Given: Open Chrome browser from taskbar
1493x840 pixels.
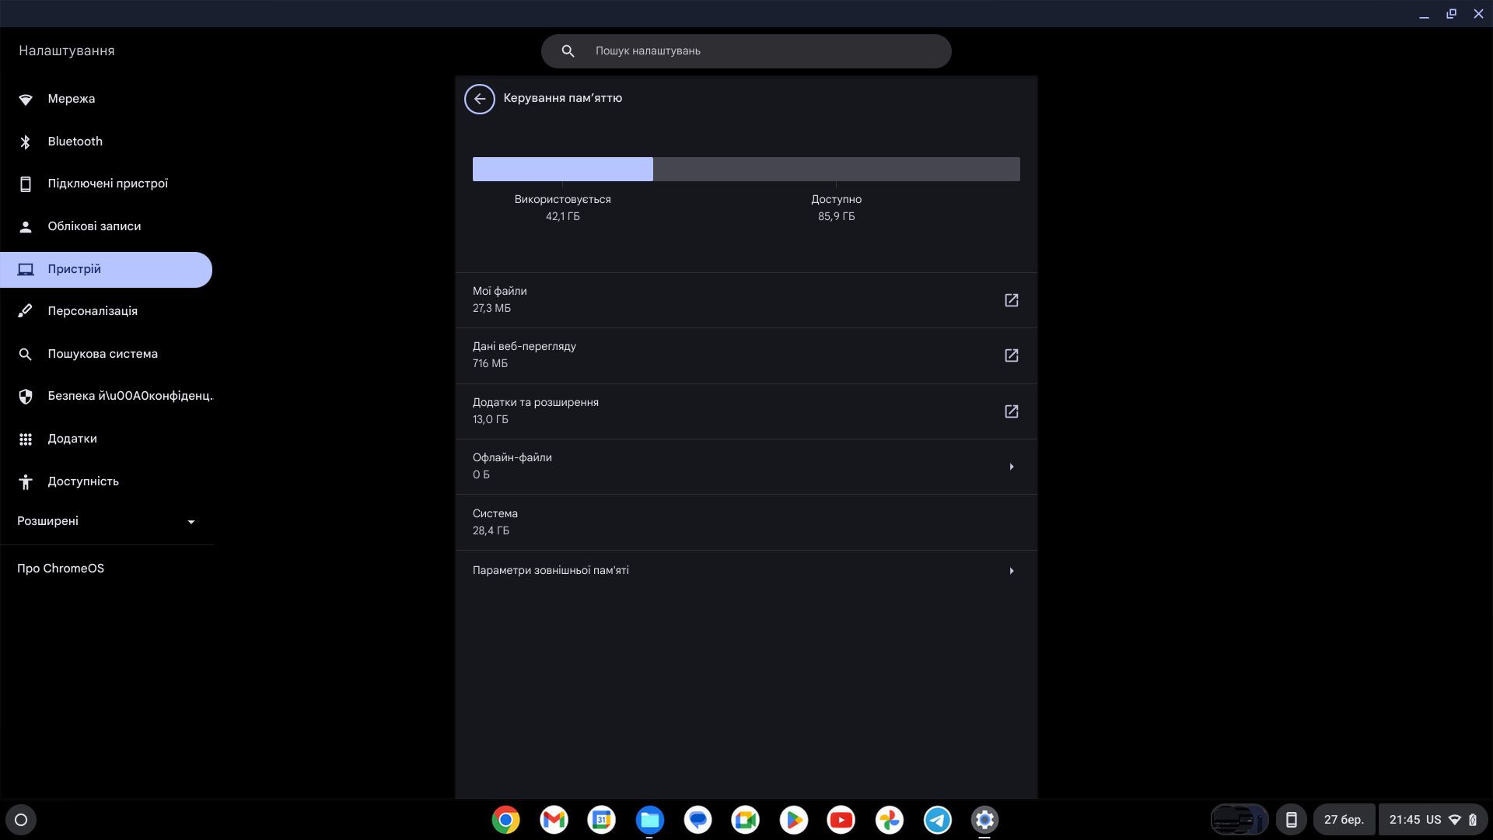Looking at the screenshot, I should (x=505, y=820).
